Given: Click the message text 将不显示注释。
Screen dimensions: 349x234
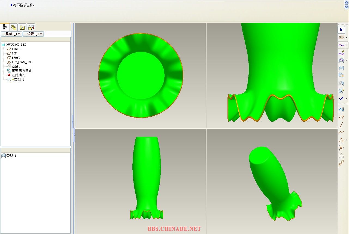Looking at the screenshot, I should [24, 5].
